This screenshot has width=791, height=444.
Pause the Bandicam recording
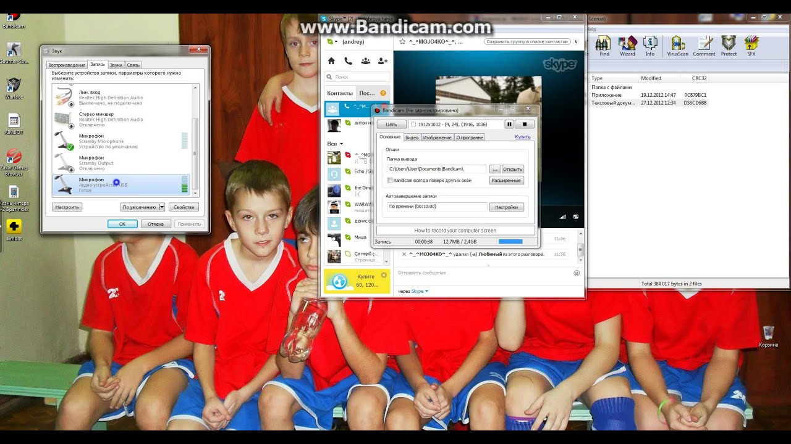[510, 124]
